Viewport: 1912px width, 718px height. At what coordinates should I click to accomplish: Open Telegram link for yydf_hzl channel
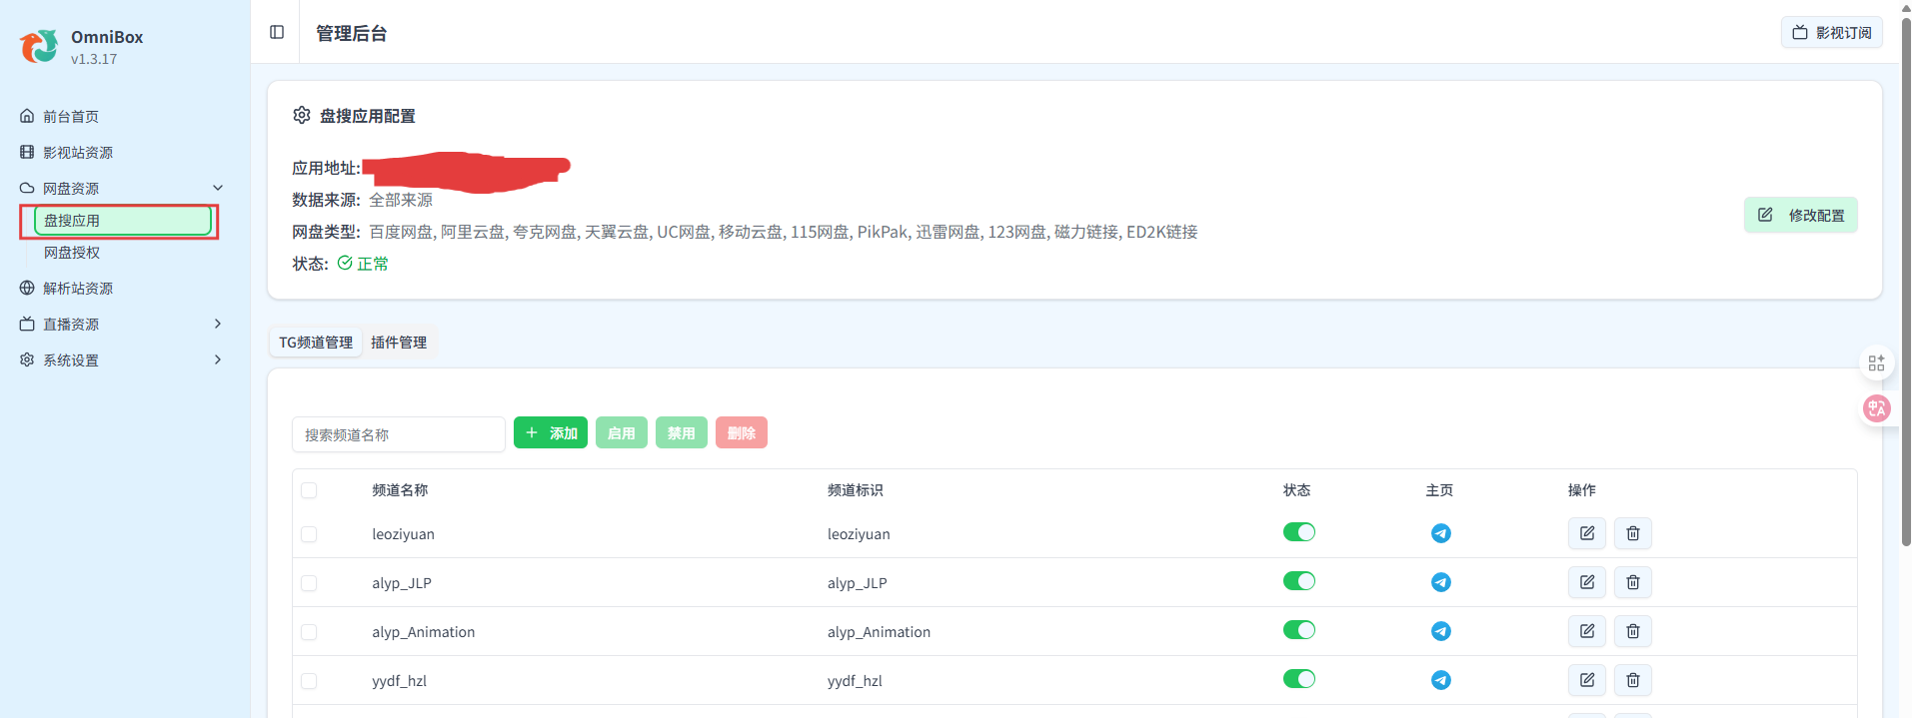pos(1440,680)
